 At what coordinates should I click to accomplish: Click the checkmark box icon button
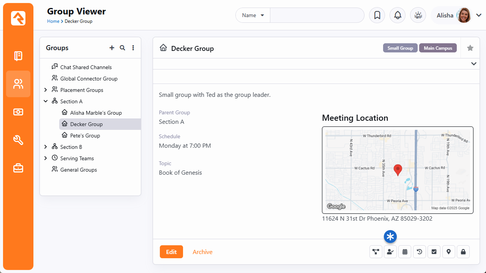click(x=434, y=252)
